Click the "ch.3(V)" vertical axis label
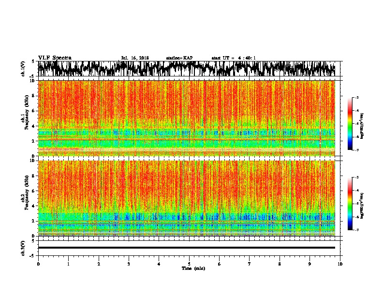 coord(23,248)
